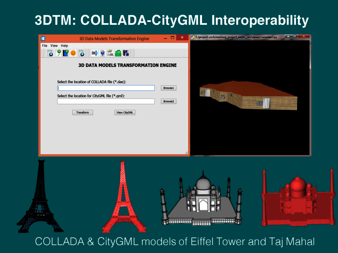338x253 pixels.
Task: Close the viewdae2.py viewer window
Action: (304, 36)
